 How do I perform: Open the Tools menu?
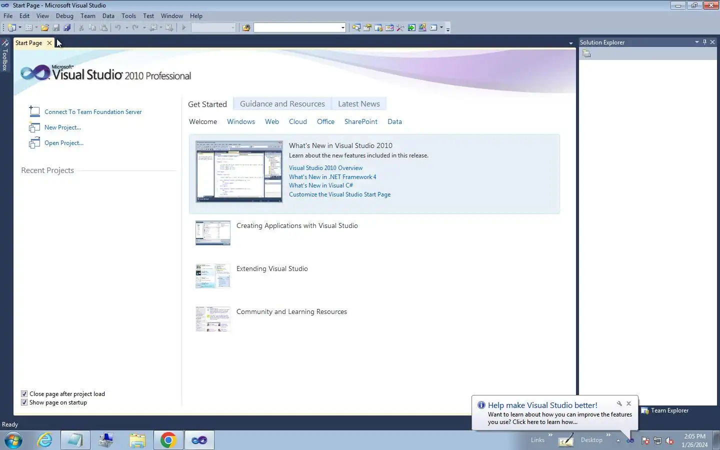[x=128, y=15]
